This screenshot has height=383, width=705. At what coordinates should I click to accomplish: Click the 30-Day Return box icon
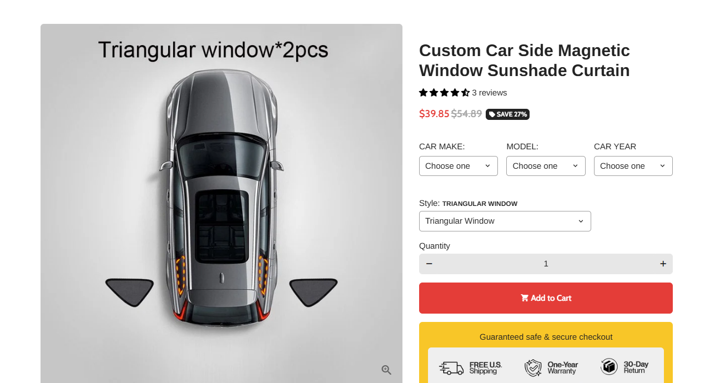608,367
